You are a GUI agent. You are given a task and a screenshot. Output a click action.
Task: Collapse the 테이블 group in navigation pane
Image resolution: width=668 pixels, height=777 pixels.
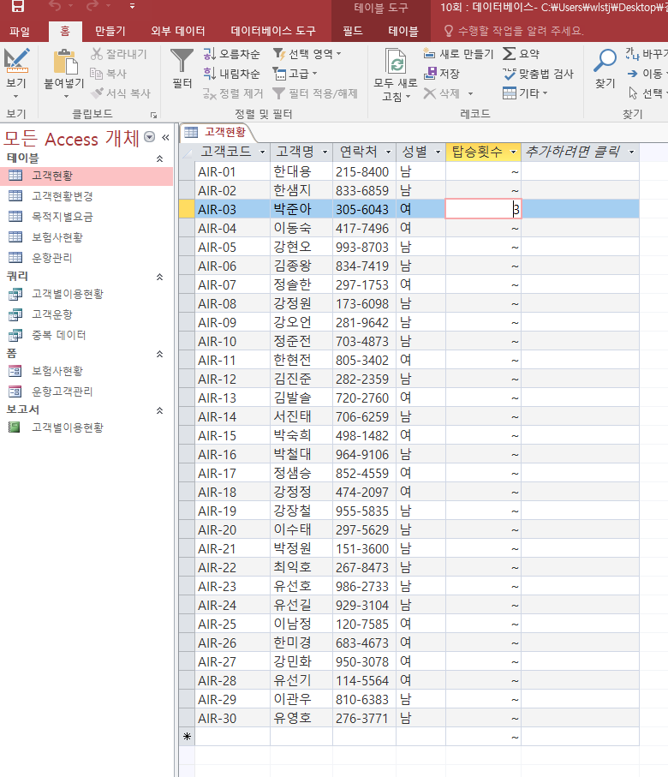tap(158, 158)
